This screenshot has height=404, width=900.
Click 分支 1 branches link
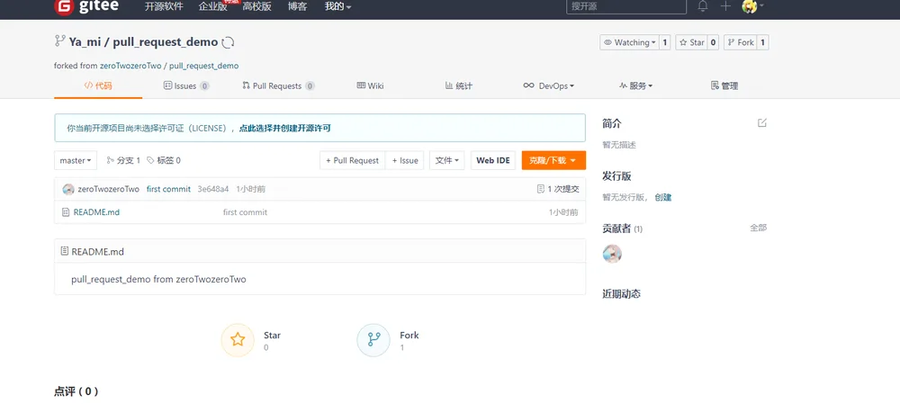[123, 161]
